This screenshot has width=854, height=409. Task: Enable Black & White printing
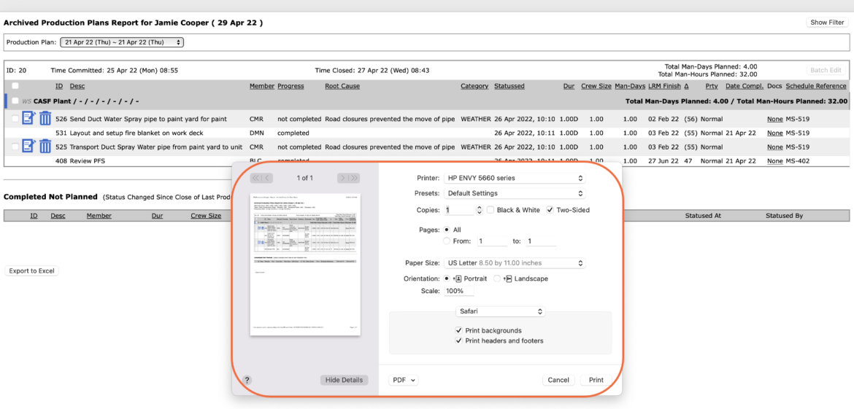pyautogui.click(x=491, y=210)
